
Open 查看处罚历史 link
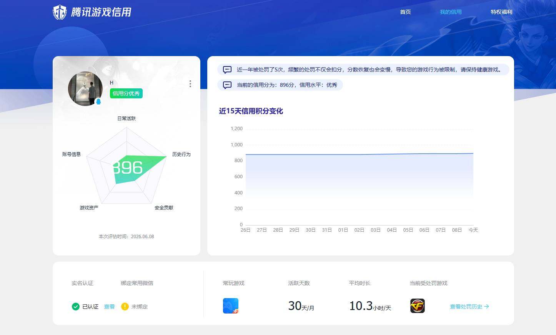coord(469,307)
